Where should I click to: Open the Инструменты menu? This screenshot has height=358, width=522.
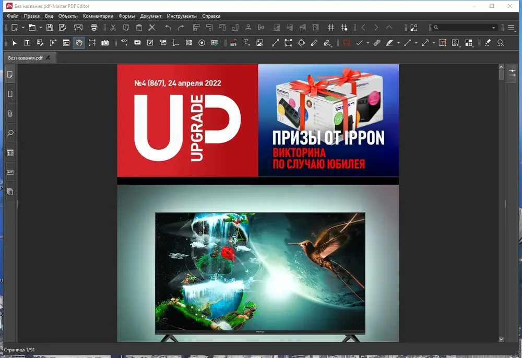pos(182,16)
